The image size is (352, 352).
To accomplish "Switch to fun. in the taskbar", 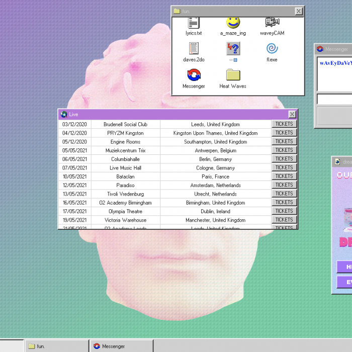I will tap(56, 346).
